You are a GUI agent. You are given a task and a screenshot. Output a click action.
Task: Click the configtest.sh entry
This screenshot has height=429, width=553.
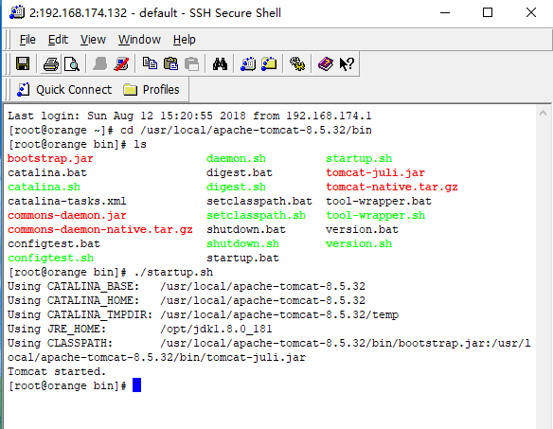click(x=50, y=258)
